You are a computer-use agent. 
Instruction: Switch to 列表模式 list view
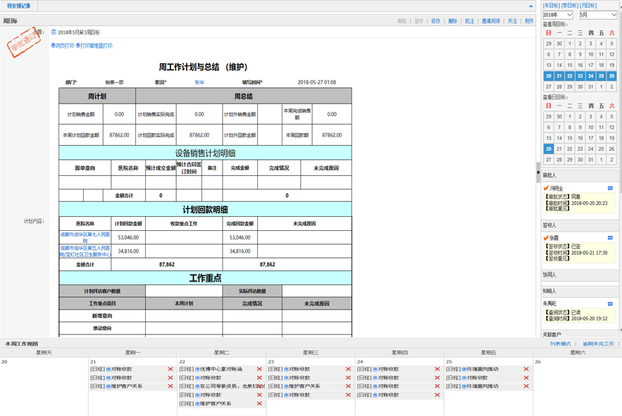point(560,343)
